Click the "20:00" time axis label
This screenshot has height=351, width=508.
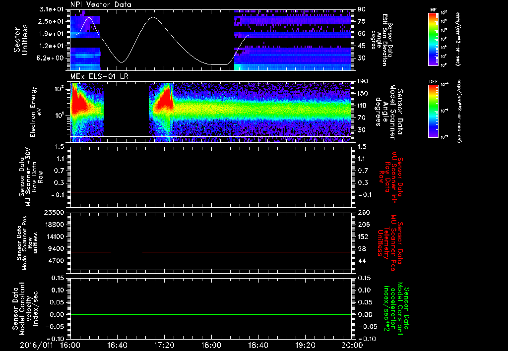point(352,345)
